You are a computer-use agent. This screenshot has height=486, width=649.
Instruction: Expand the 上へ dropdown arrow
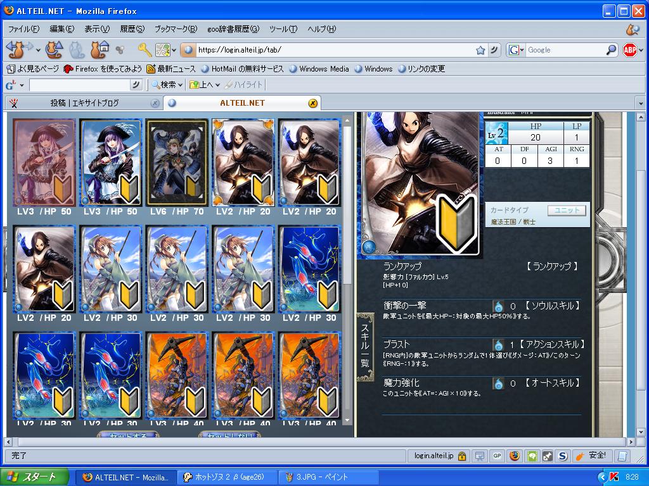tap(218, 85)
